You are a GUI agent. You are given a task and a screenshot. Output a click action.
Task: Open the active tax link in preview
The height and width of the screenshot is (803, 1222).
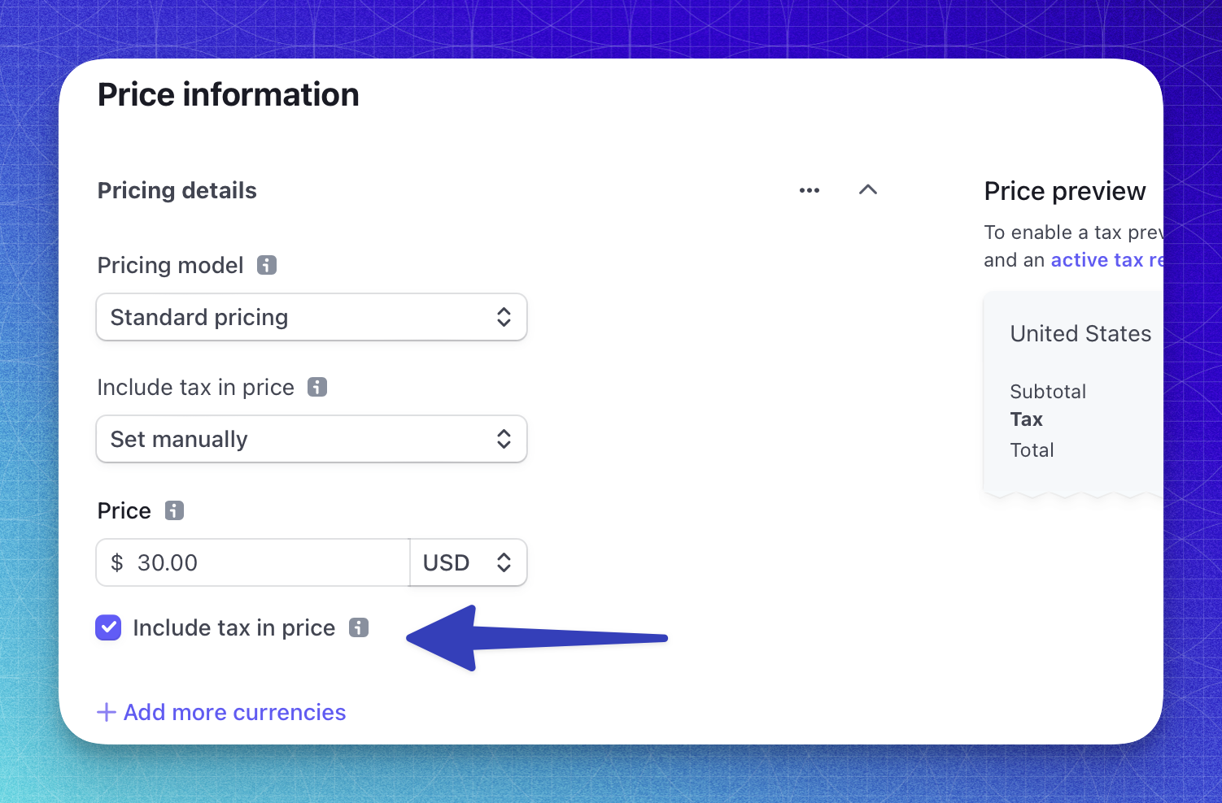(x=1106, y=260)
